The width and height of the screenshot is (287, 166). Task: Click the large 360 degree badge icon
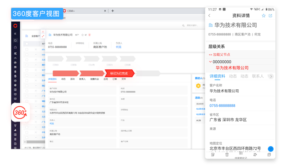click(x=20, y=112)
